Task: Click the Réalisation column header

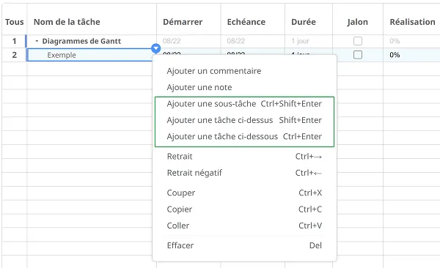Action: coord(412,22)
